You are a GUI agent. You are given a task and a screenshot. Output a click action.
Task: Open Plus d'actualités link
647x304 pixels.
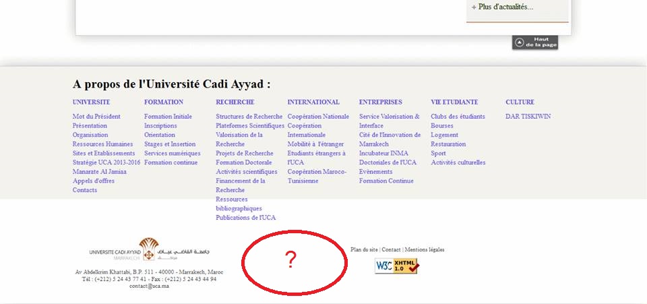[x=503, y=7]
